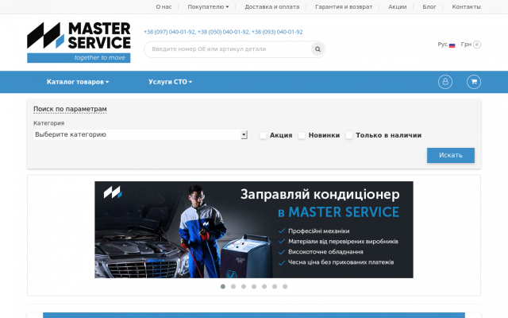The width and height of the screenshot is (508, 318).
Task: Click phone number +38 (050) 040-01-92
Action: click(224, 32)
